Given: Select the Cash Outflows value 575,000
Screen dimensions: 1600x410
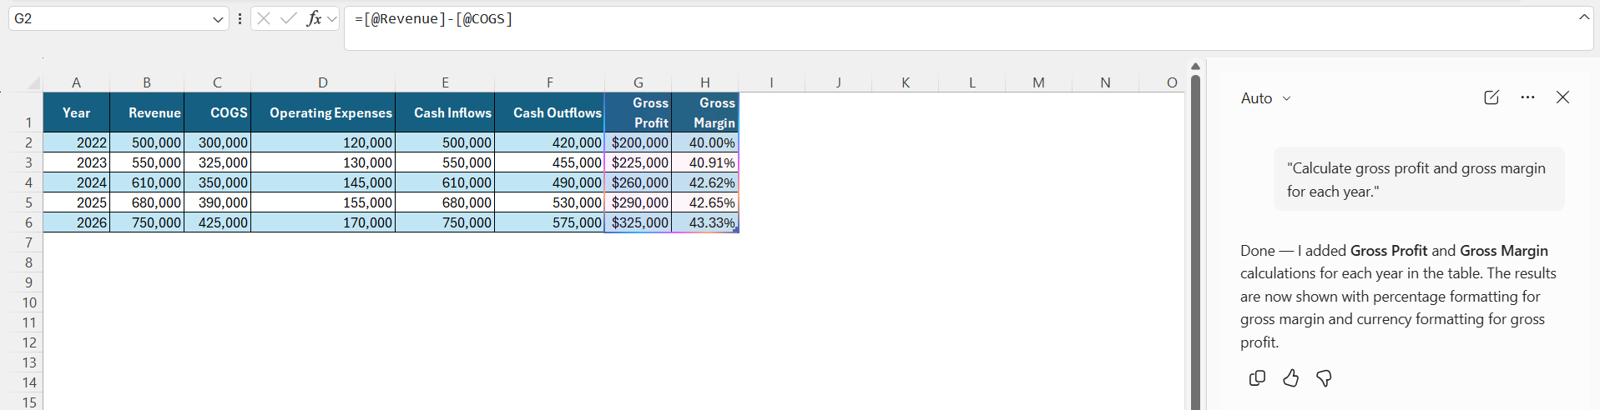Looking at the screenshot, I should click(x=549, y=222).
